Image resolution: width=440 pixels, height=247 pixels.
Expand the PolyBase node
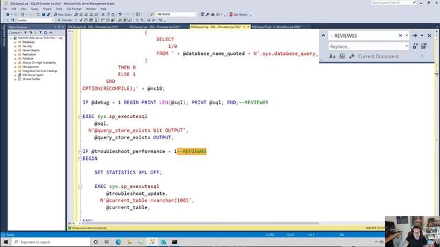click(x=15, y=58)
